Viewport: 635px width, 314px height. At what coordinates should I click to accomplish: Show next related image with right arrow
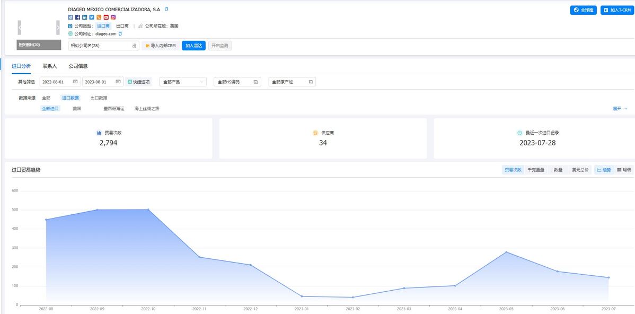coord(58,28)
